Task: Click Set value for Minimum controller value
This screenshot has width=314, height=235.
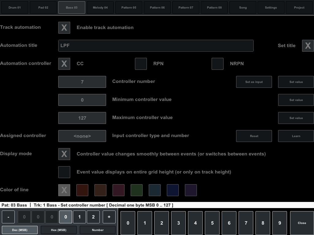Action: coord(296,100)
